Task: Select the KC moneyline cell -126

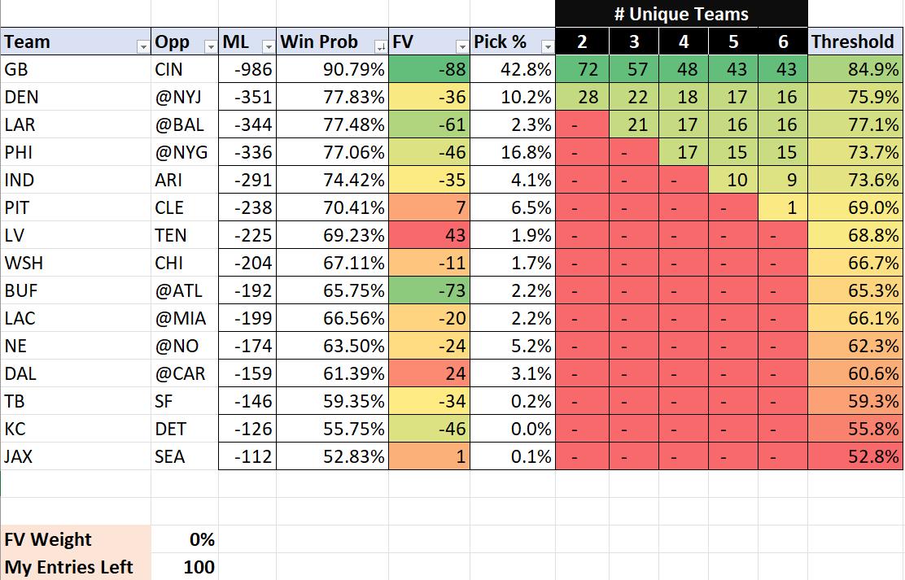Action: tap(247, 429)
